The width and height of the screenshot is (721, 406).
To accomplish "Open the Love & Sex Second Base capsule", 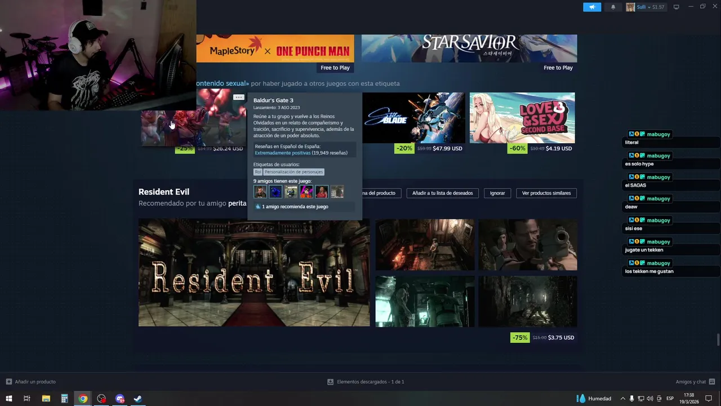I will 522,118.
